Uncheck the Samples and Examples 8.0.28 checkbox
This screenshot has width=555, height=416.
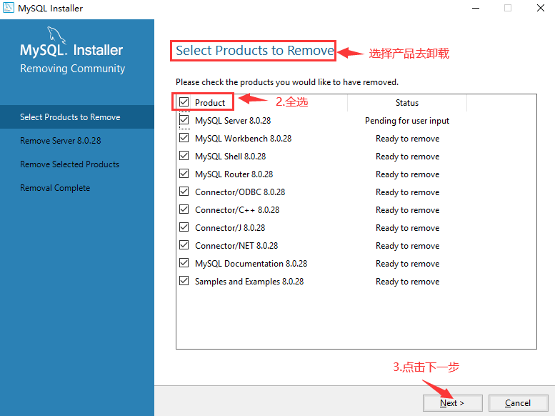click(184, 281)
